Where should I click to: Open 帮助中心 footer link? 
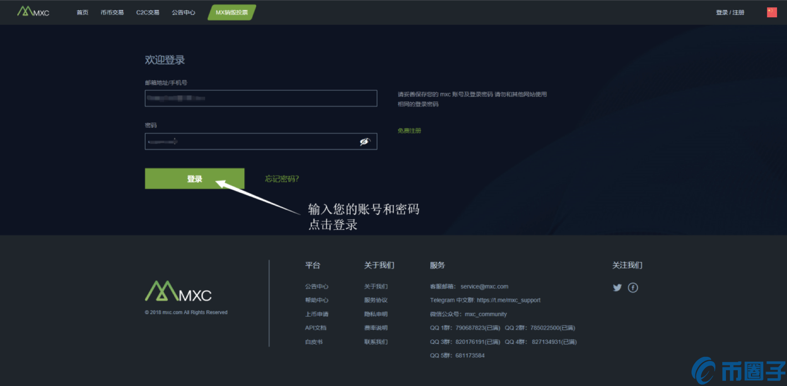point(317,300)
